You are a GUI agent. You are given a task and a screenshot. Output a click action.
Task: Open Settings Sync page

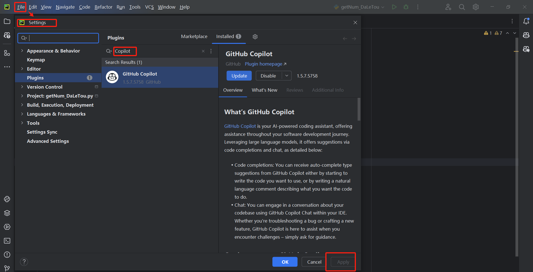(42, 132)
